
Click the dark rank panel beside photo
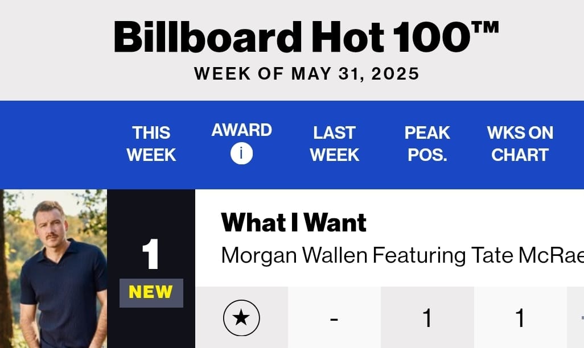point(151,269)
